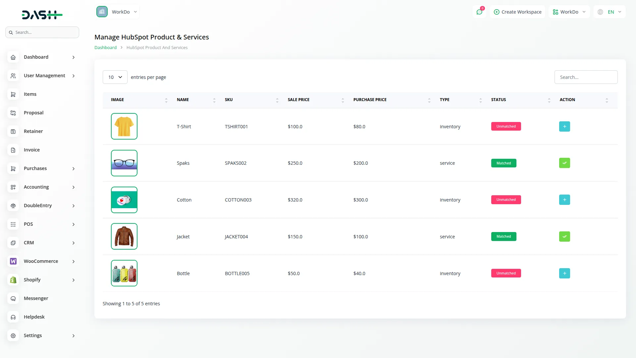
Task: Open the Items section in sidebar
Action: point(30,94)
